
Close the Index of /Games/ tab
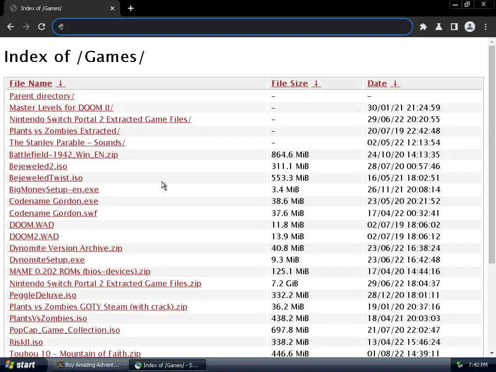112,8
